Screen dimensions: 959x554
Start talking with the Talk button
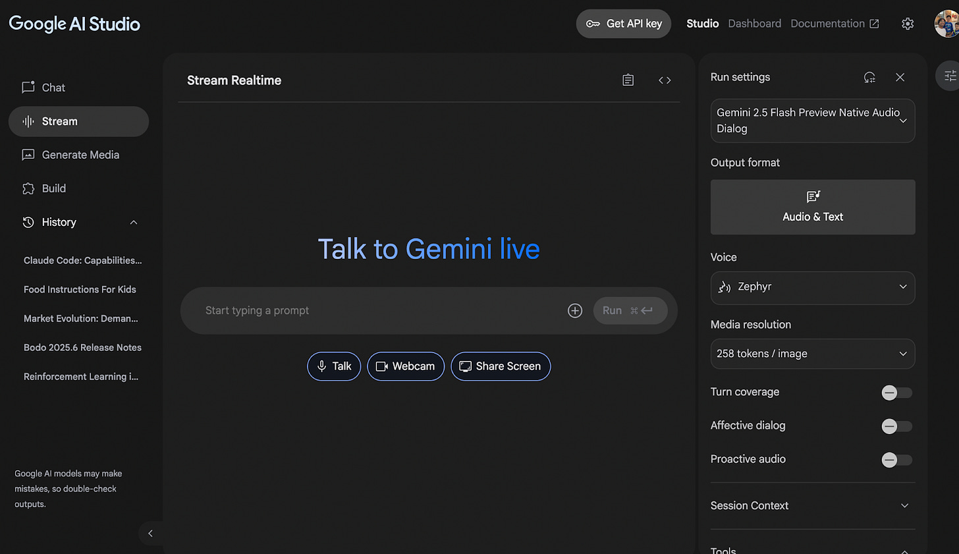click(x=334, y=366)
